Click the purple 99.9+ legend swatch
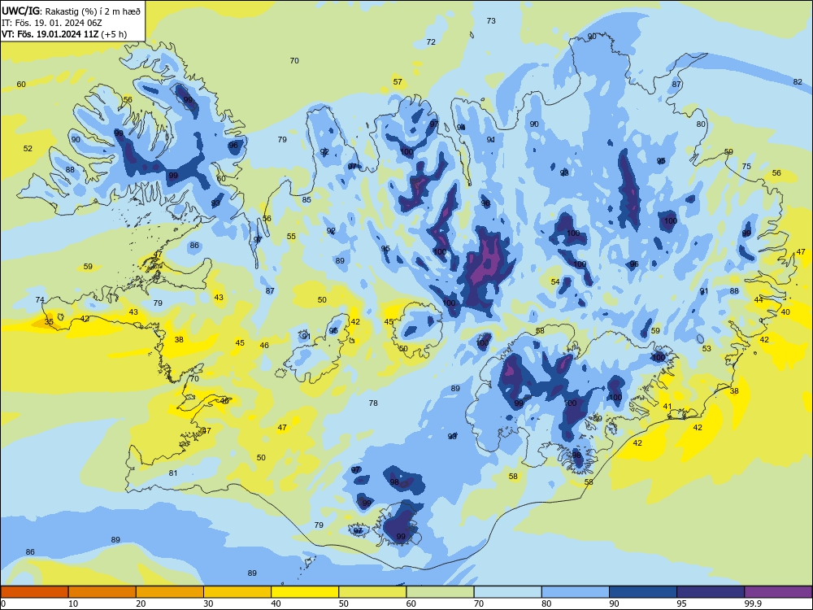813x610 pixels. coord(778,592)
